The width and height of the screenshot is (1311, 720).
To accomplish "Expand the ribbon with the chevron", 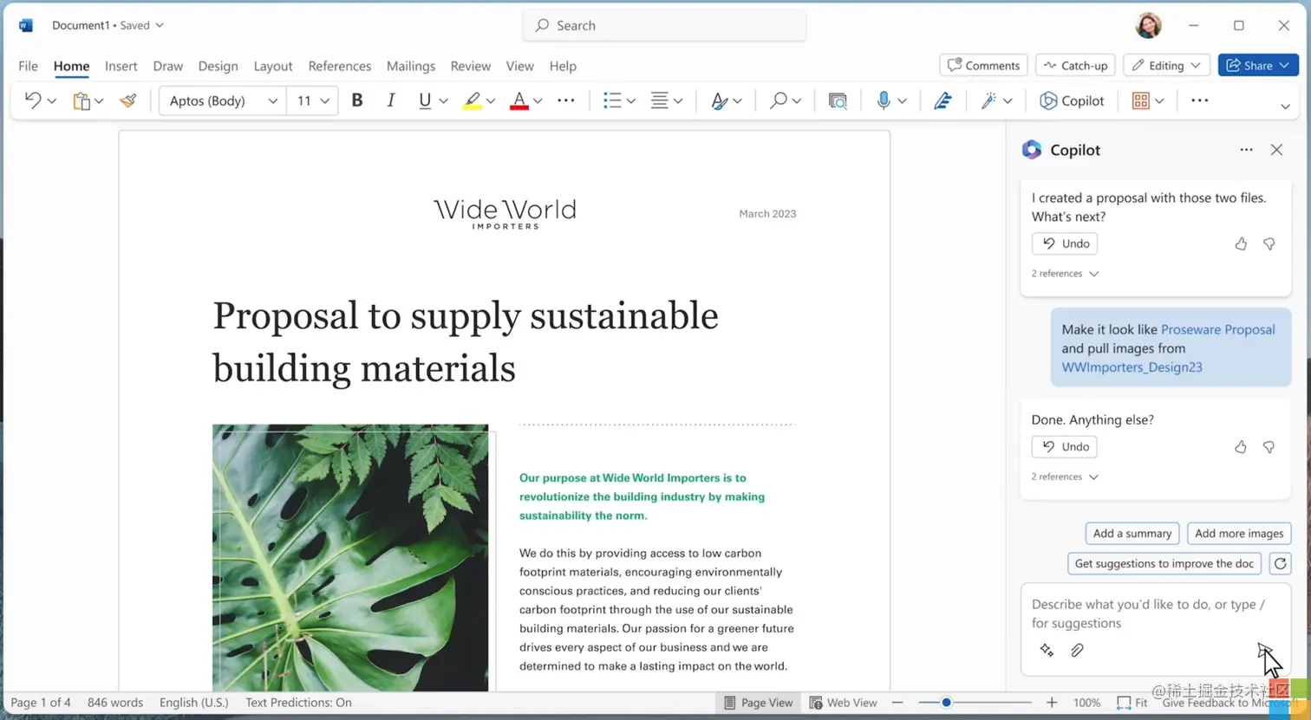I will [1285, 107].
